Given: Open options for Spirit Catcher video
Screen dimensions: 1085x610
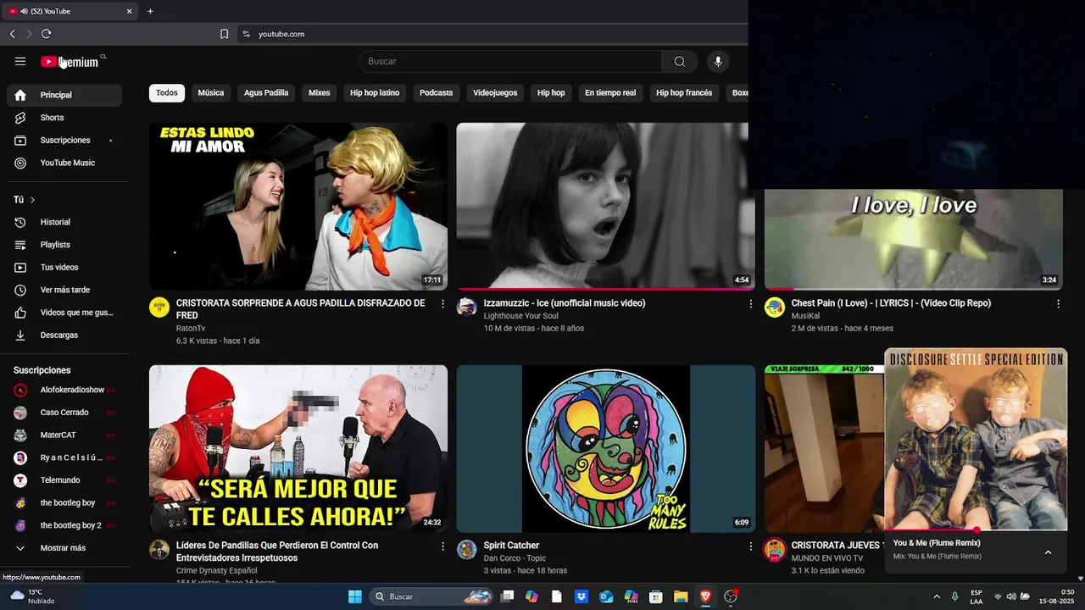Looking at the screenshot, I should click(x=750, y=546).
